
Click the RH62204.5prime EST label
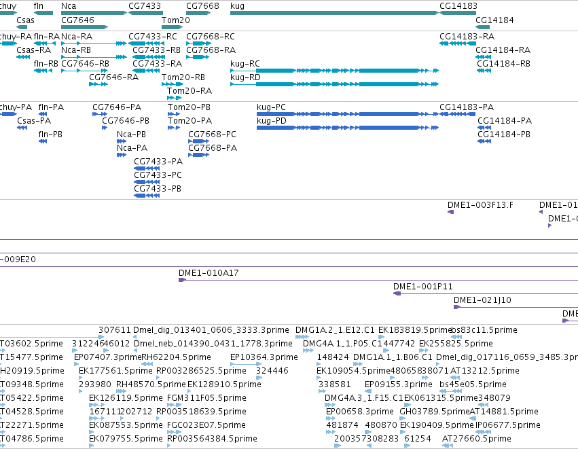pyautogui.click(x=176, y=357)
